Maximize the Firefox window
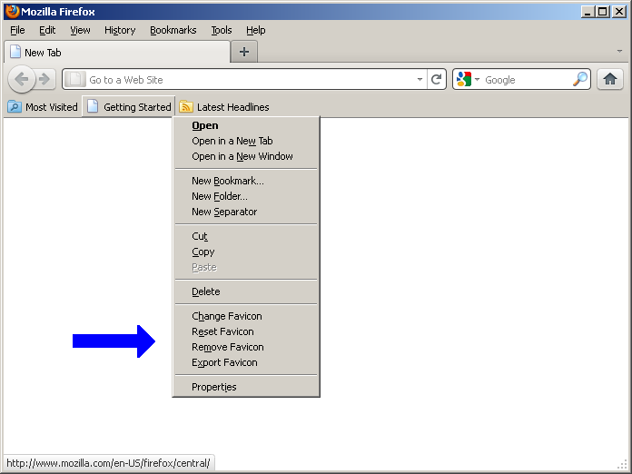 603,12
